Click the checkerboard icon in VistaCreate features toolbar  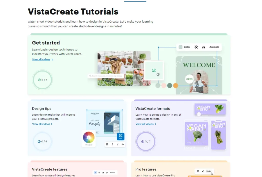[99, 173]
